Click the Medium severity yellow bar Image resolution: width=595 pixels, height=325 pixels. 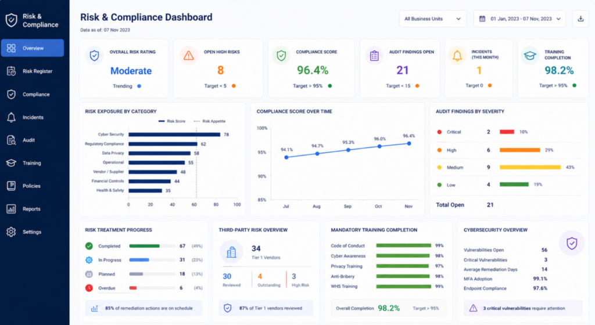point(530,167)
